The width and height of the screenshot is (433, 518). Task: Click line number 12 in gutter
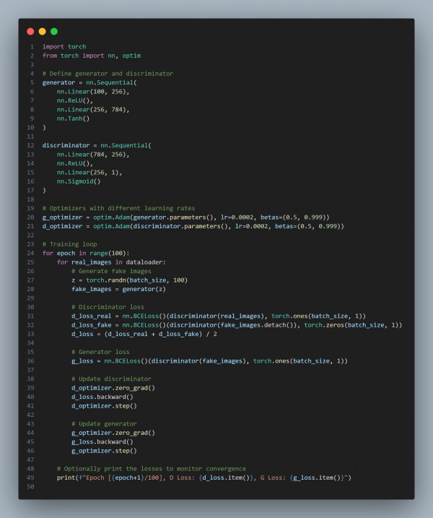pos(30,145)
